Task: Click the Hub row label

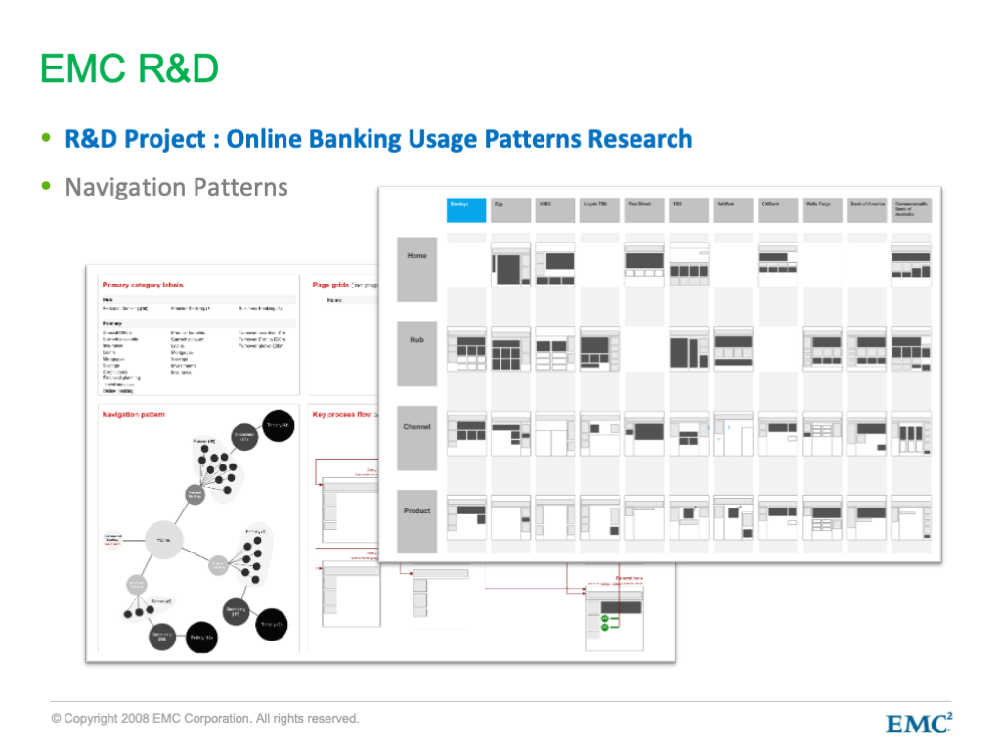Action: pyautogui.click(x=416, y=354)
